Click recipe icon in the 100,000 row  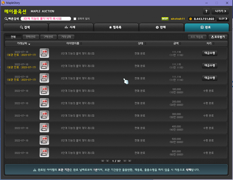44,90
